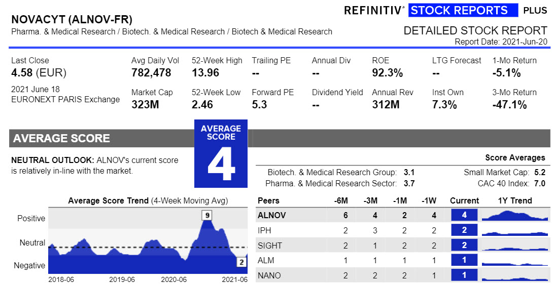Click the blue STOCK REPORTS banner
This screenshot has width=554, height=285.
[x=463, y=10]
